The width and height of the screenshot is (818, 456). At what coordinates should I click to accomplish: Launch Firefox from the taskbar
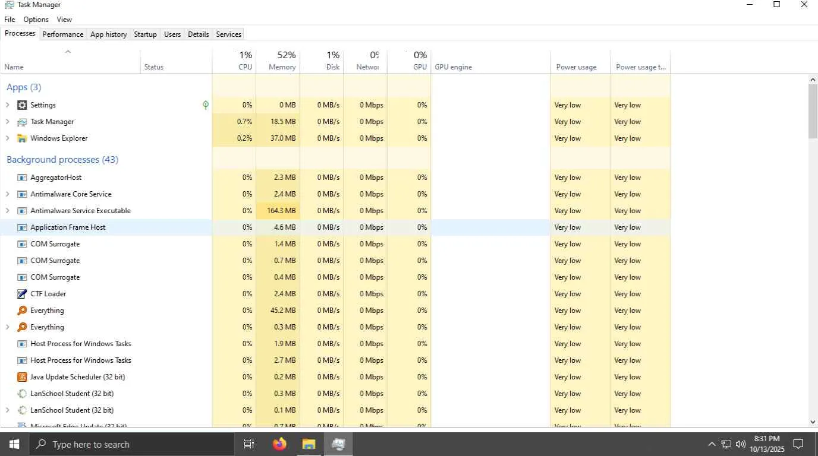coord(279,444)
